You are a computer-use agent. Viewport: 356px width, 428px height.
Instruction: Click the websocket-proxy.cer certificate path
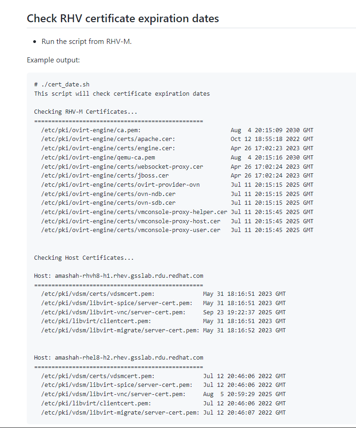[122, 166]
